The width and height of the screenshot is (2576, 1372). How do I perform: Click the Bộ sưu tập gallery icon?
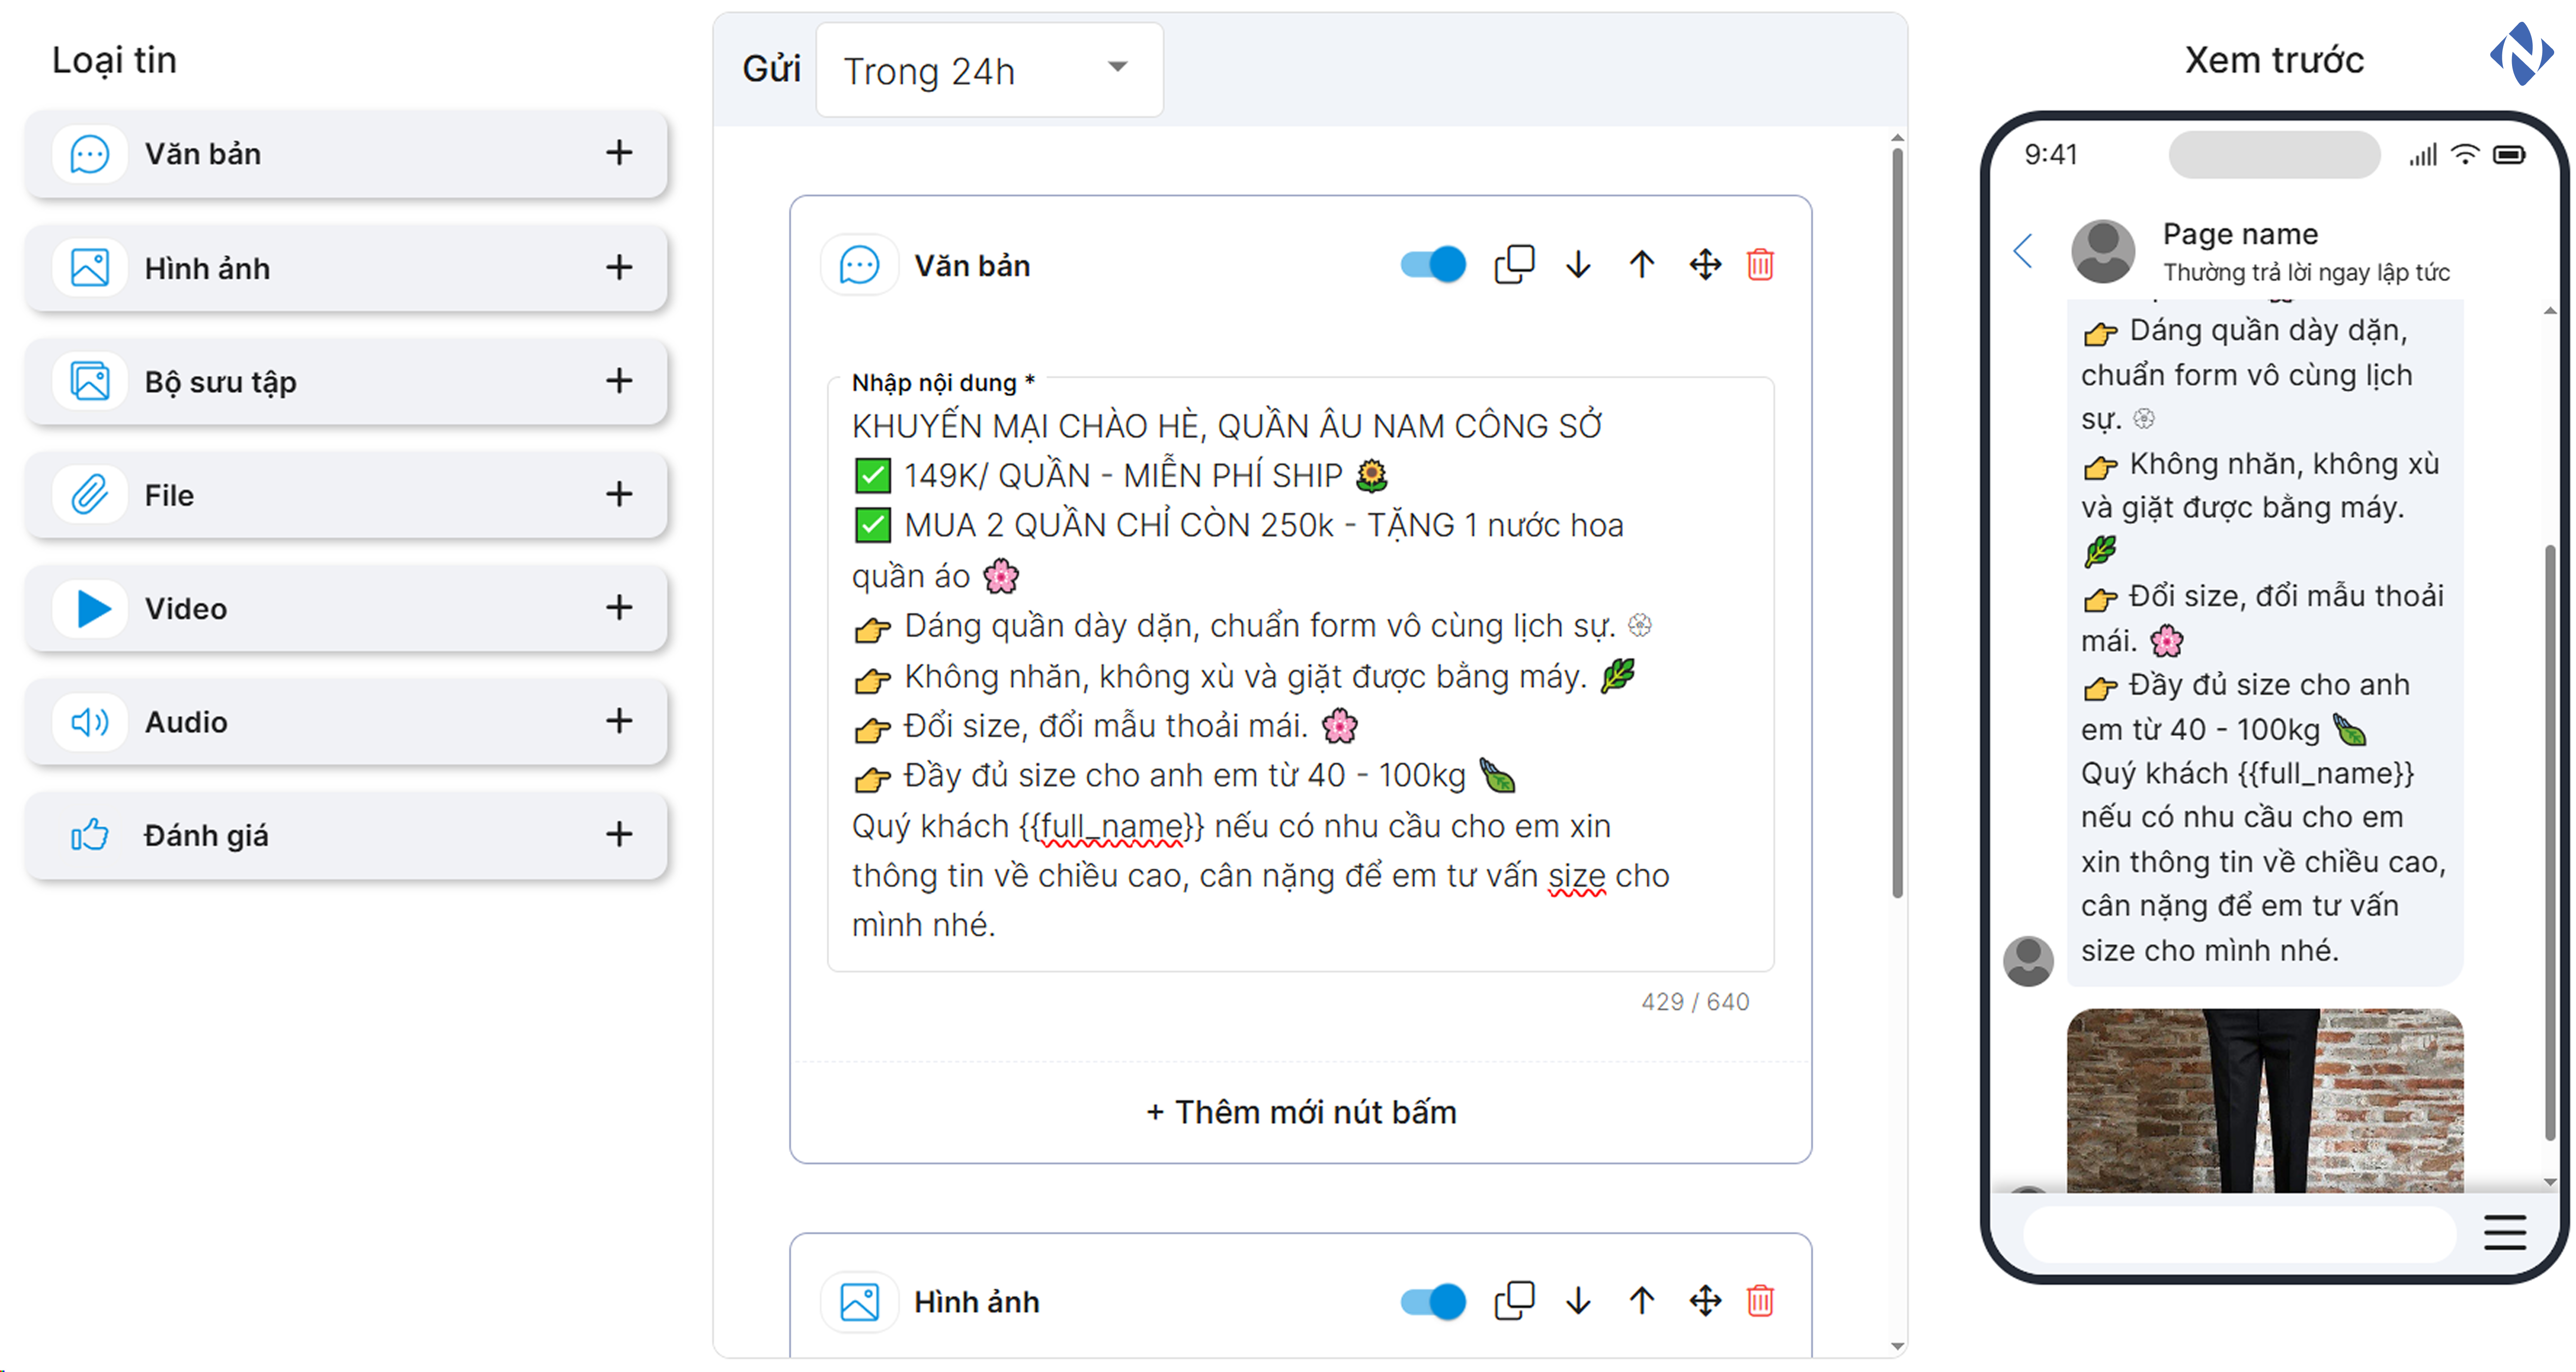click(x=89, y=381)
